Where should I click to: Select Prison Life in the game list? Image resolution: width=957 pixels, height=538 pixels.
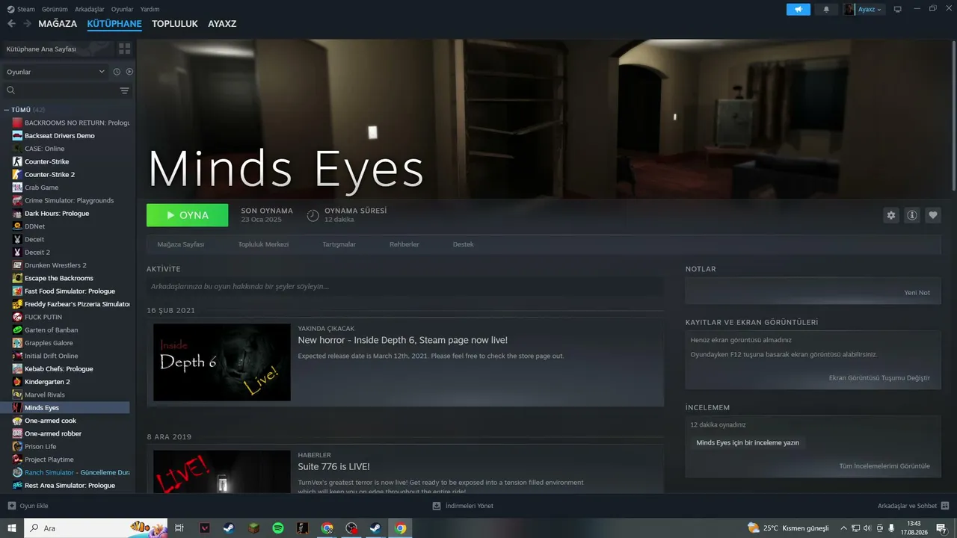40,447
